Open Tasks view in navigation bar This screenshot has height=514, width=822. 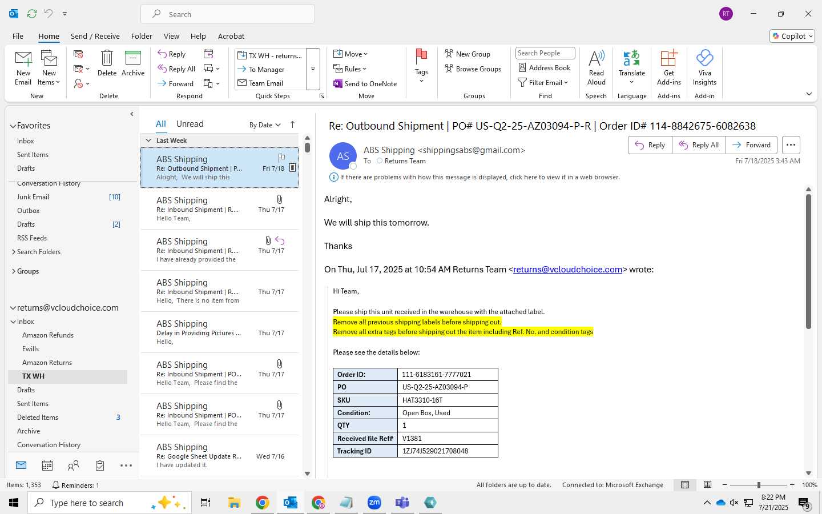click(100, 465)
